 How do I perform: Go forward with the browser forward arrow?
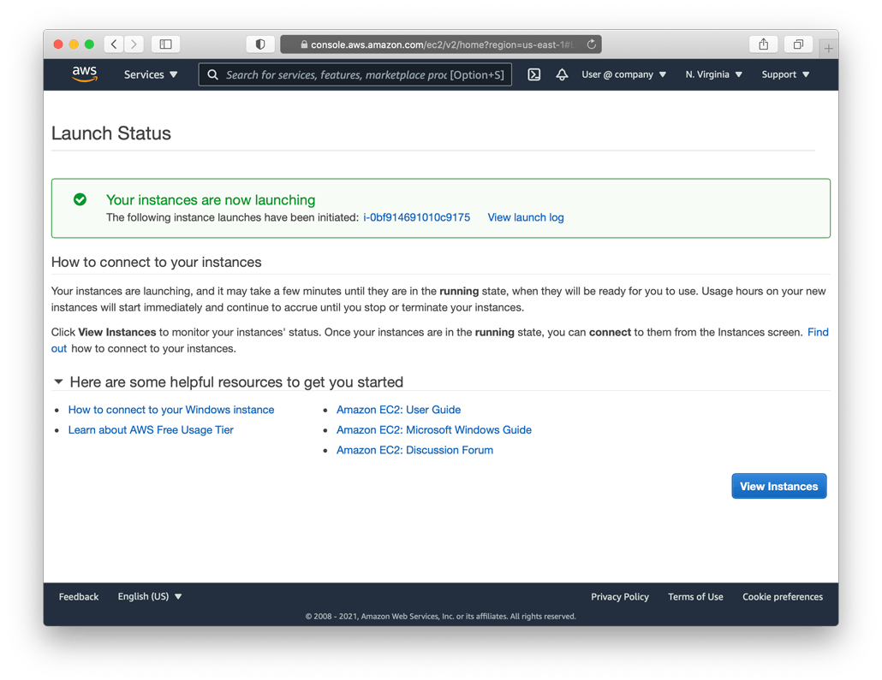[x=134, y=44]
